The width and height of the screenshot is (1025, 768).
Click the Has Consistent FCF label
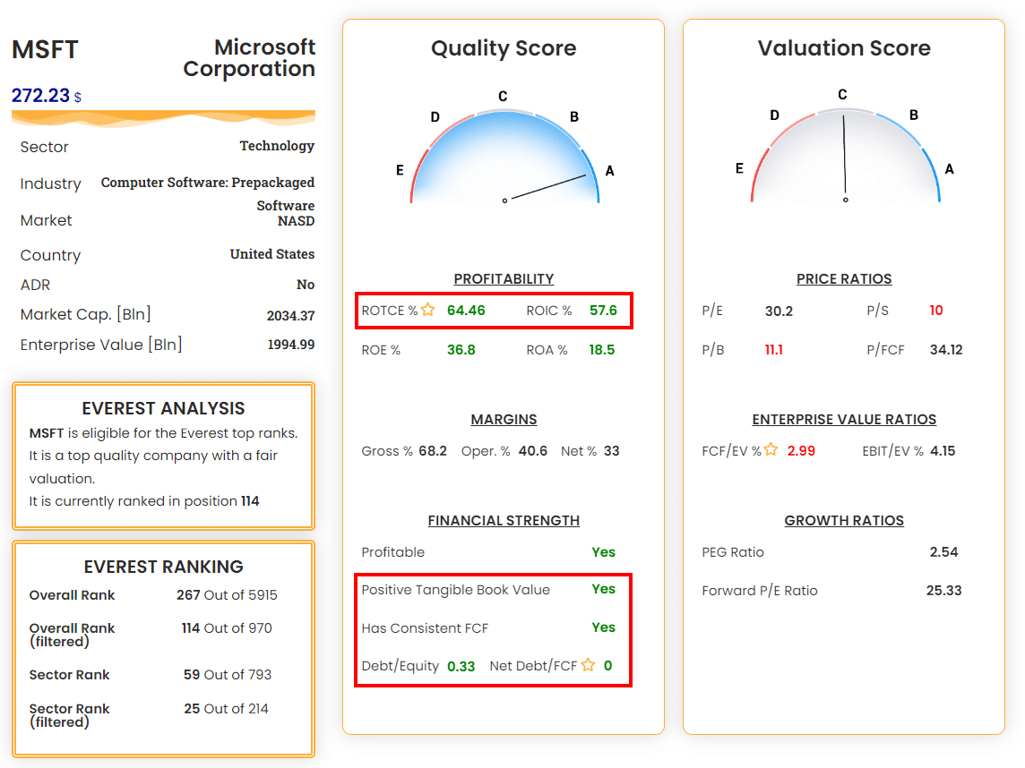[425, 628]
